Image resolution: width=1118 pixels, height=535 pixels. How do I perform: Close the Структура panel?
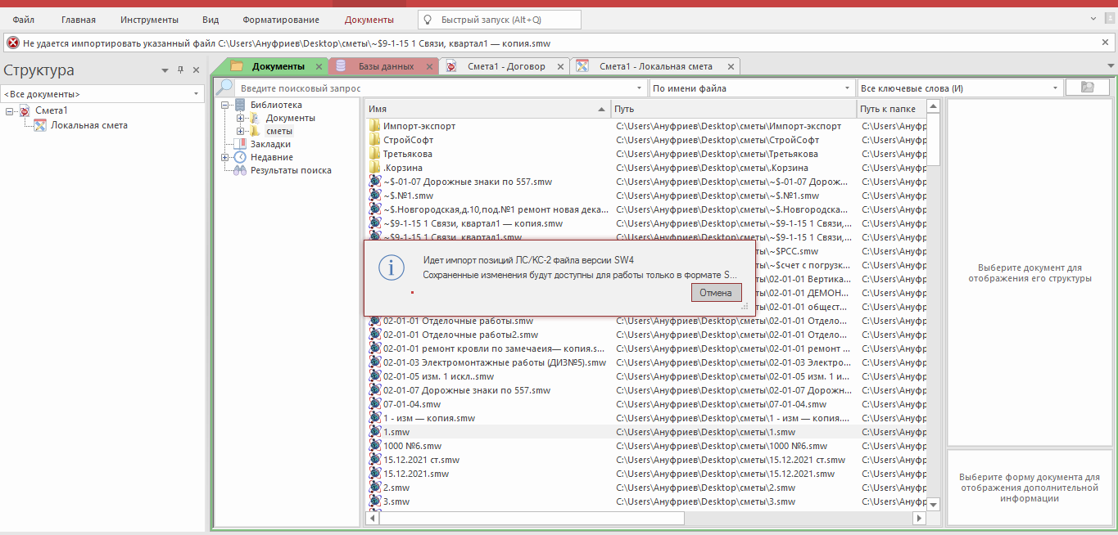(196, 70)
